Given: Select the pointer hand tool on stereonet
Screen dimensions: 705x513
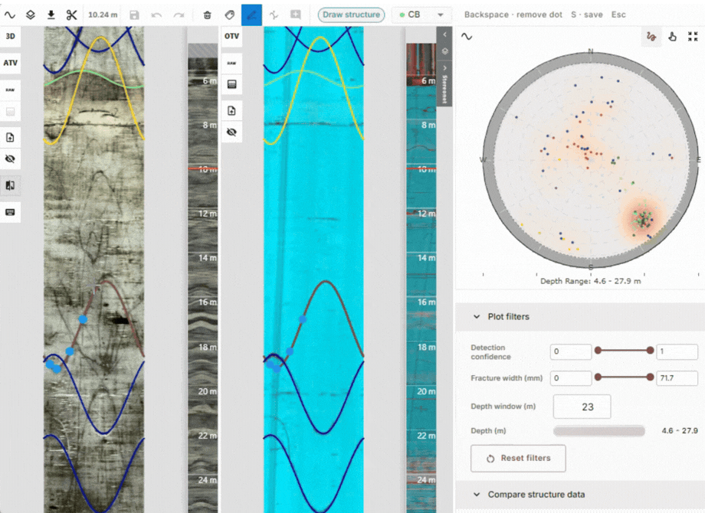Looking at the screenshot, I should click(672, 37).
